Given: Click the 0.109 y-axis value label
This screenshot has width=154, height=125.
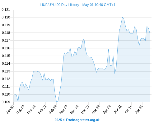Looking at the screenshot, I should pyautogui.click(x=6, y=102).
